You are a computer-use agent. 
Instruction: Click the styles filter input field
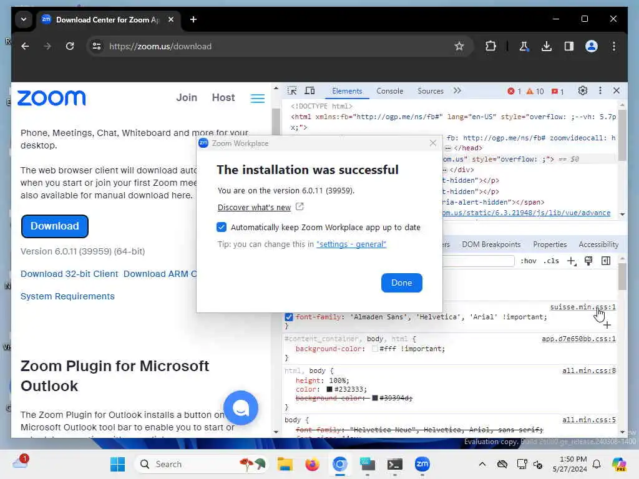click(x=478, y=261)
